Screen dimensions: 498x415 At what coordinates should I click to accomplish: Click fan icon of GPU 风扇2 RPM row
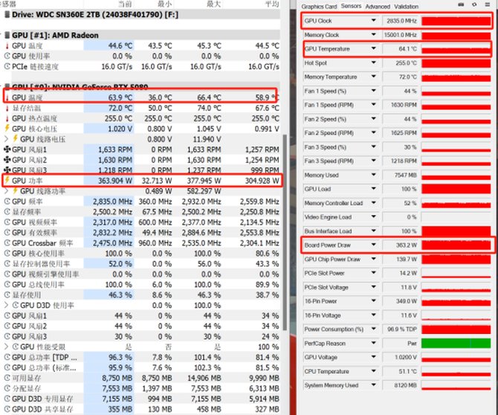point(7,160)
